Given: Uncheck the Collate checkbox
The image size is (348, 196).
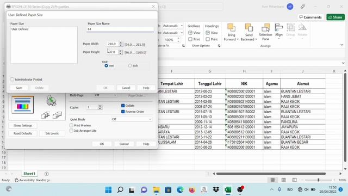Looking at the screenshot, I should (x=123, y=106).
